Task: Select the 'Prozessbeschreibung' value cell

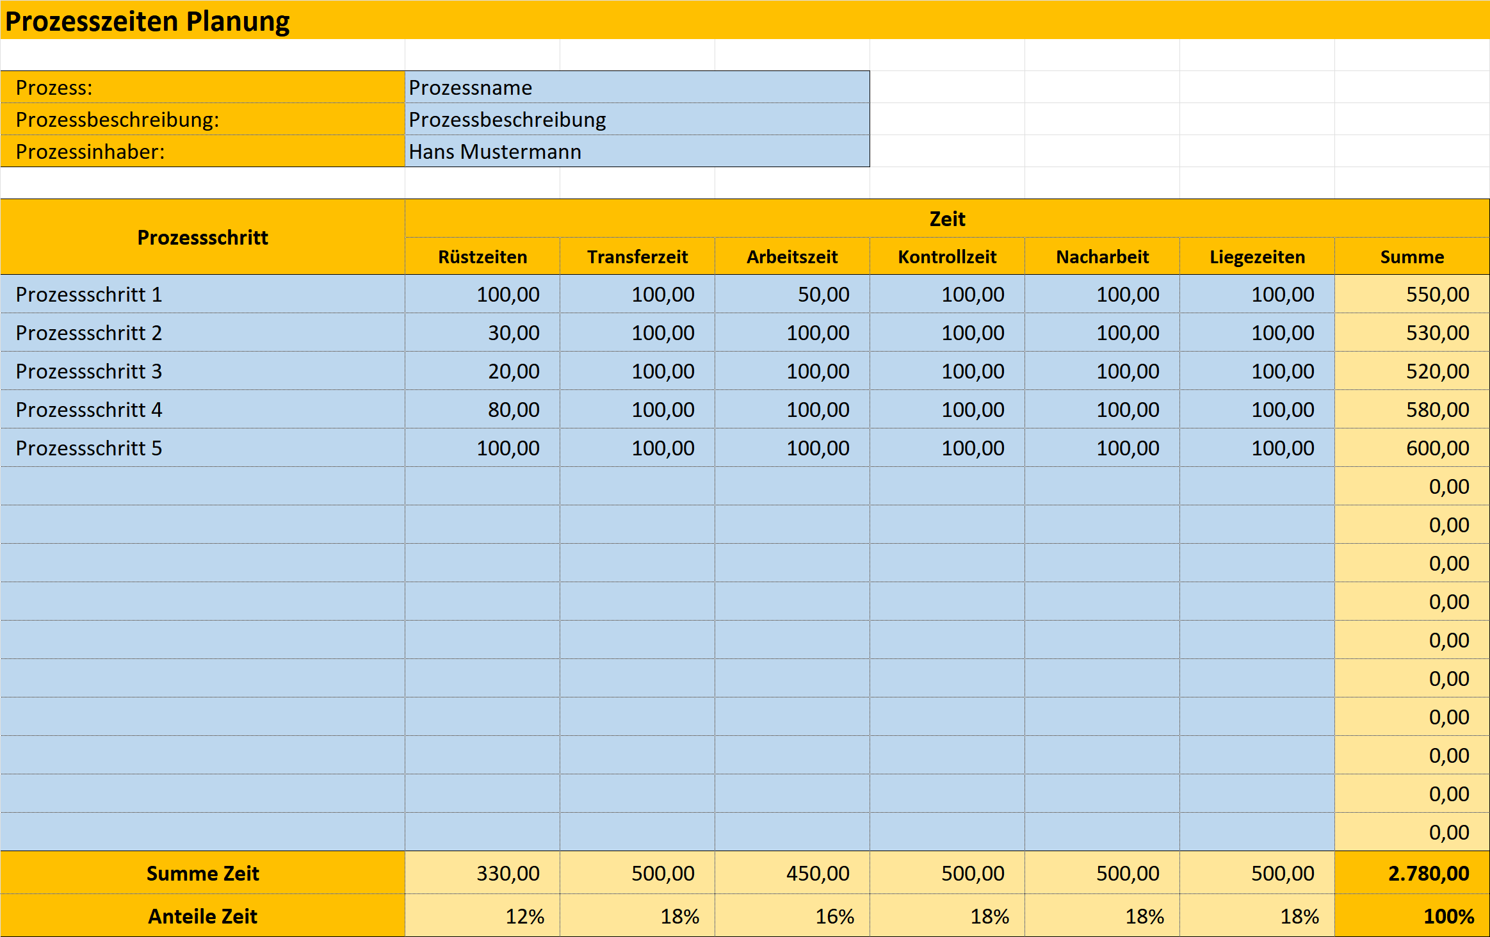Action: (x=637, y=119)
